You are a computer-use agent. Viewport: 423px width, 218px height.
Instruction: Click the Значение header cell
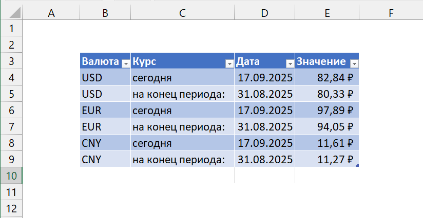coord(327,61)
